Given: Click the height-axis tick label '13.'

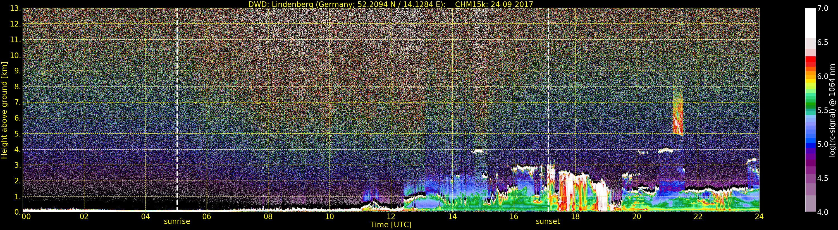Looking at the screenshot, I should pos(15,8).
